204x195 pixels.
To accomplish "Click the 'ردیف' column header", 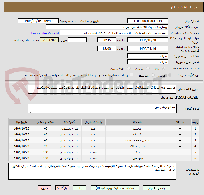I will tap(195, 122).
